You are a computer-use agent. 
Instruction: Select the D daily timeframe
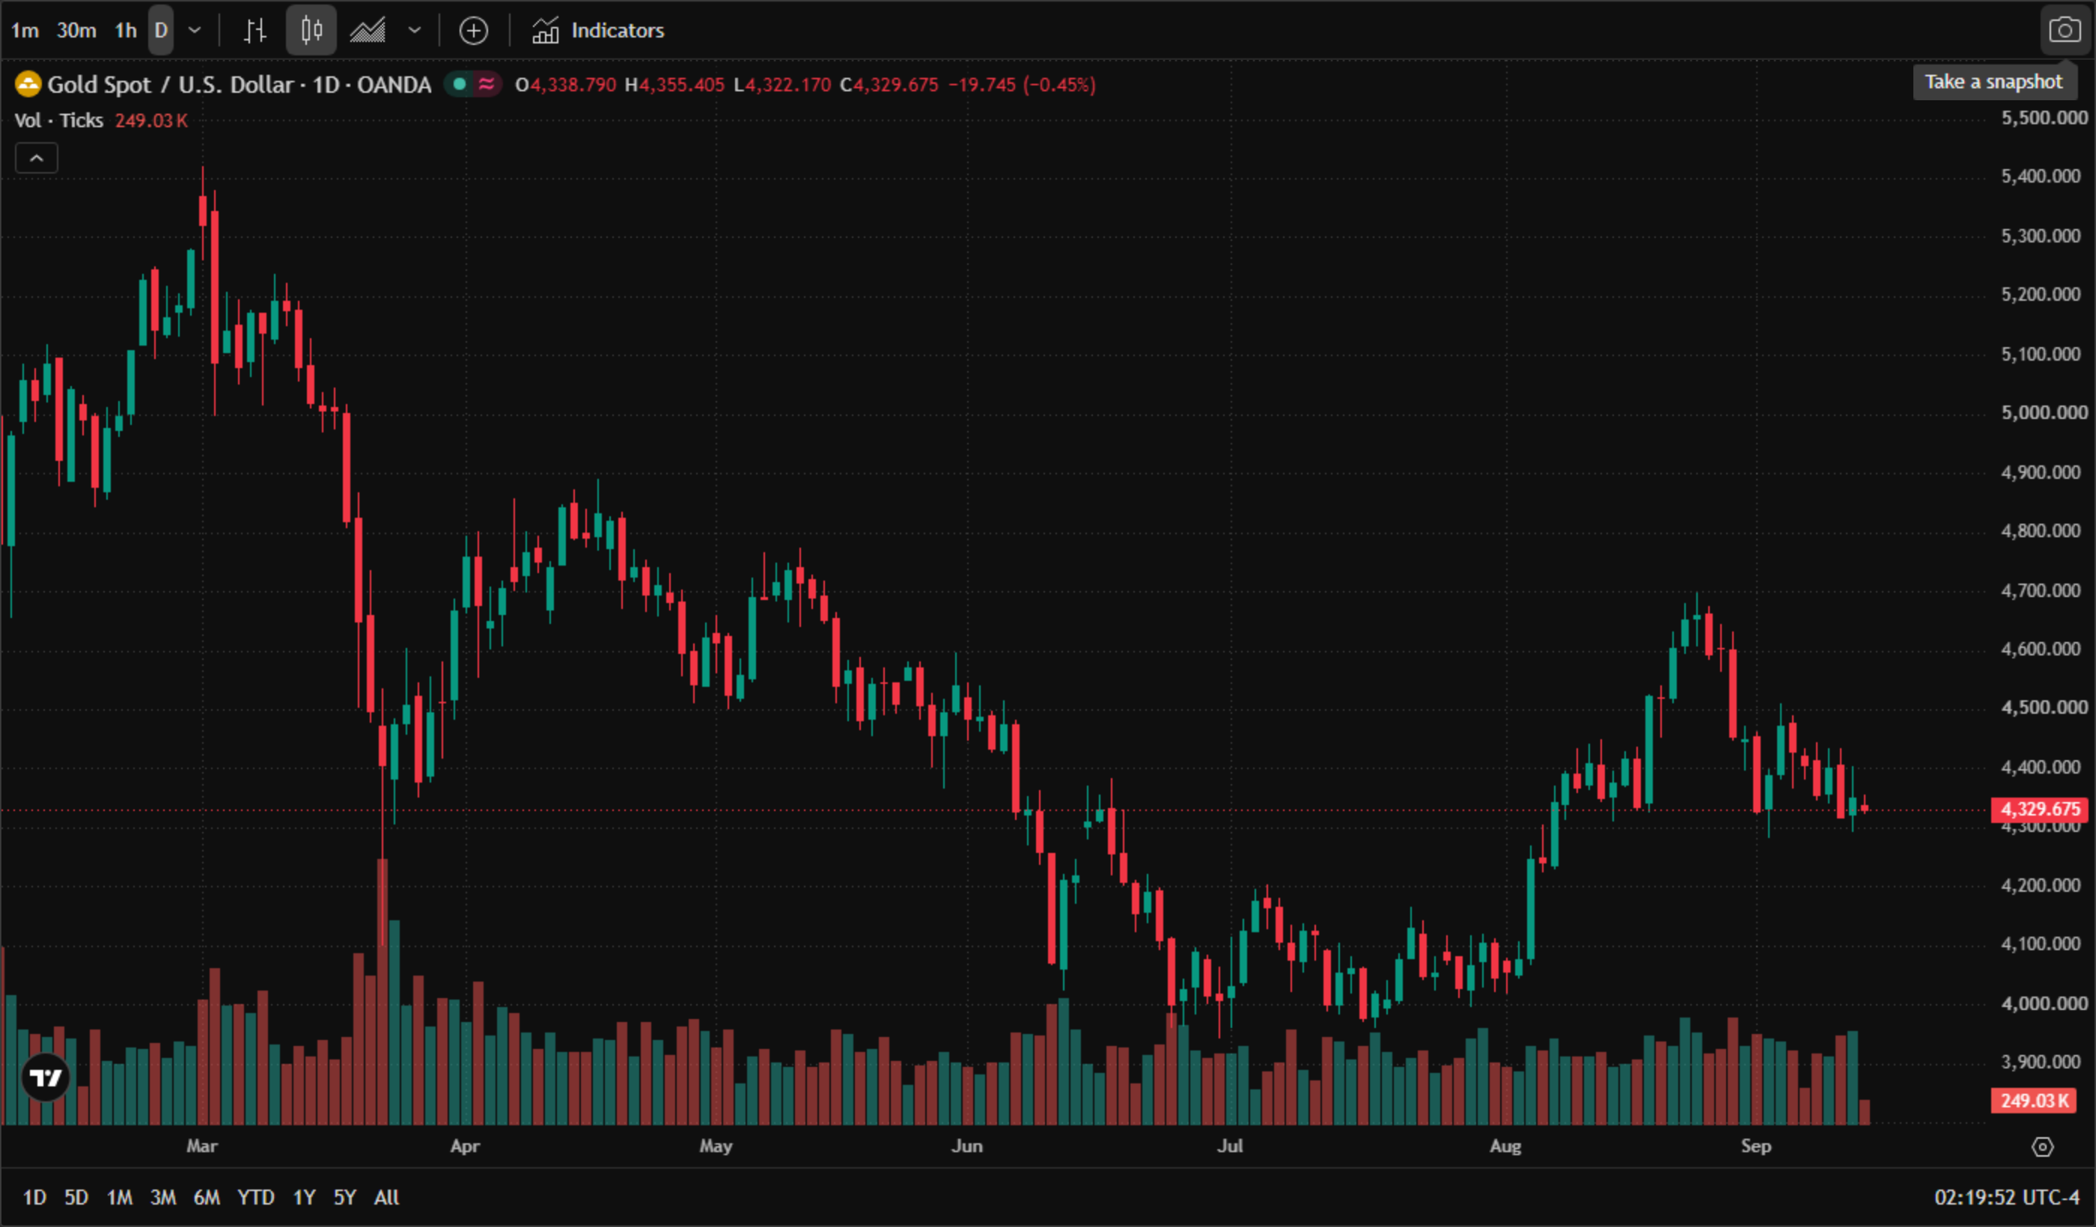162,31
